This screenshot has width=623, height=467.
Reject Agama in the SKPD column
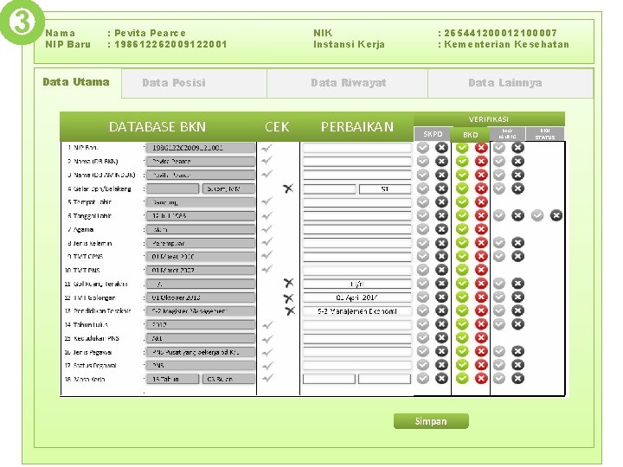441,229
